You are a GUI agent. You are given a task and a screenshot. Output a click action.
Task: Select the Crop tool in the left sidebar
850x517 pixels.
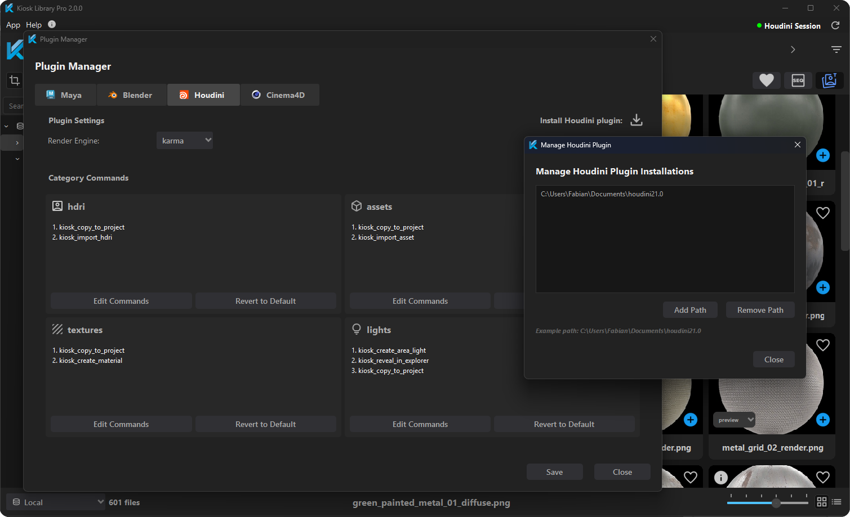tap(14, 80)
